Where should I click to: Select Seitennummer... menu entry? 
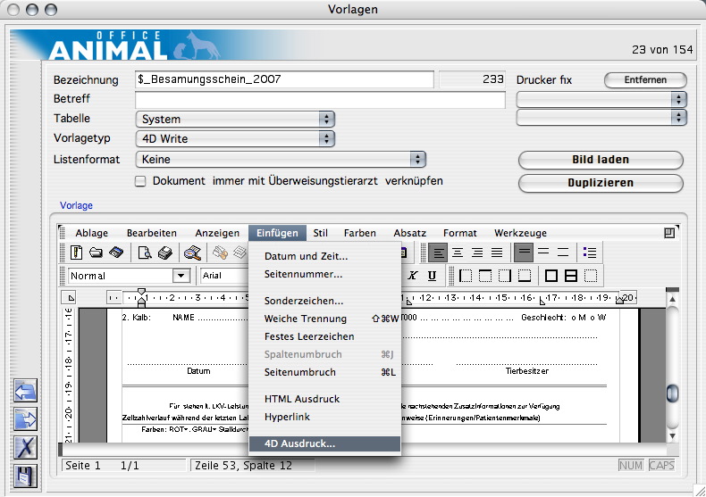303,274
